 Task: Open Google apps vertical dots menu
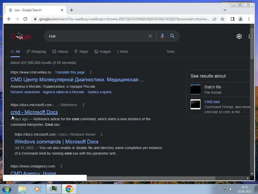tap(249, 36)
